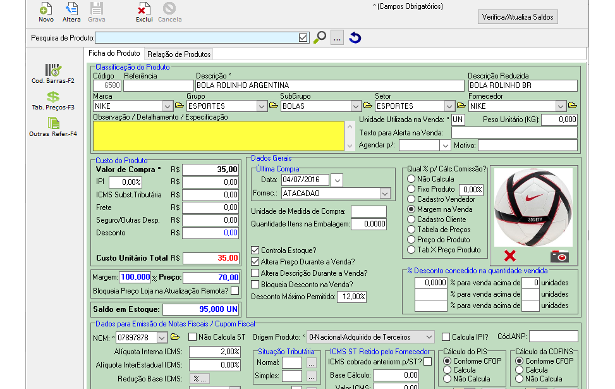This screenshot has height=389, width=615.
Task: Click the blue refresh arrow icon
Action: [355, 38]
